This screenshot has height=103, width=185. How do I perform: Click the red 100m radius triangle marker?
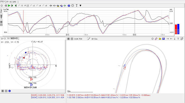tap(31, 79)
